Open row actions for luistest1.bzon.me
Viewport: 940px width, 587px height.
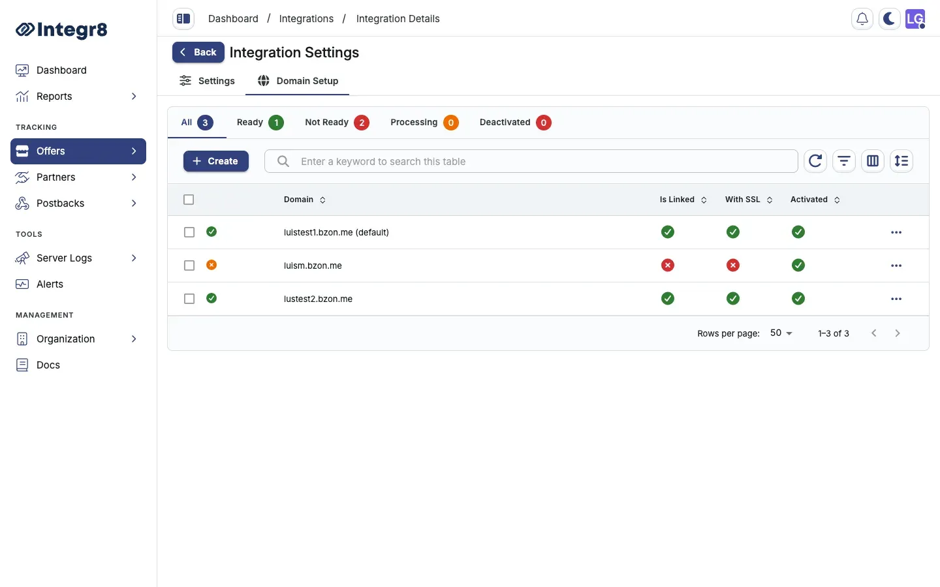click(x=896, y=233)
